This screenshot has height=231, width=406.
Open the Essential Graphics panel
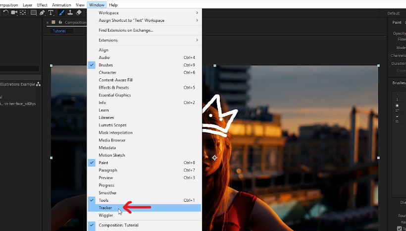click(x=145, y=95)
